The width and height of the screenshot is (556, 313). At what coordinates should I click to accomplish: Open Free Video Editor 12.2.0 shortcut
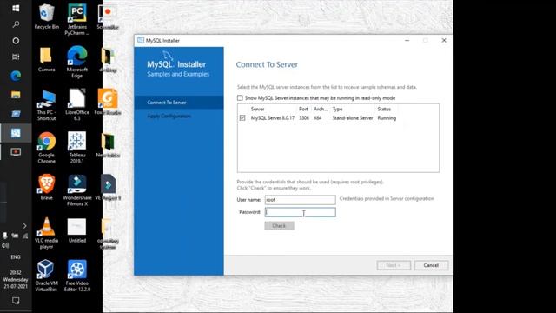[77, 276]
